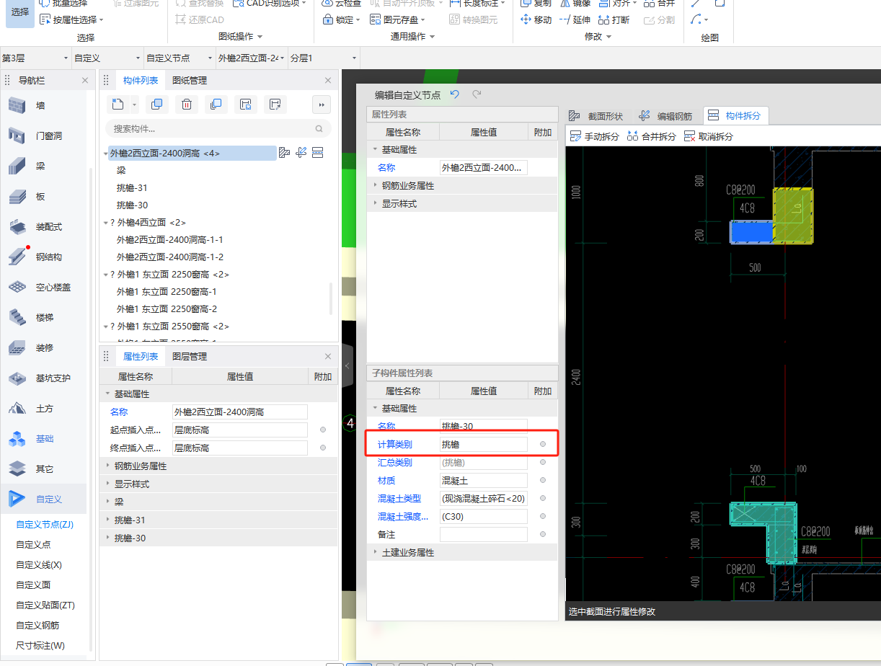
Task: Click component split icon beside 外檐2西立面-2400洞高
Action: 317,153
